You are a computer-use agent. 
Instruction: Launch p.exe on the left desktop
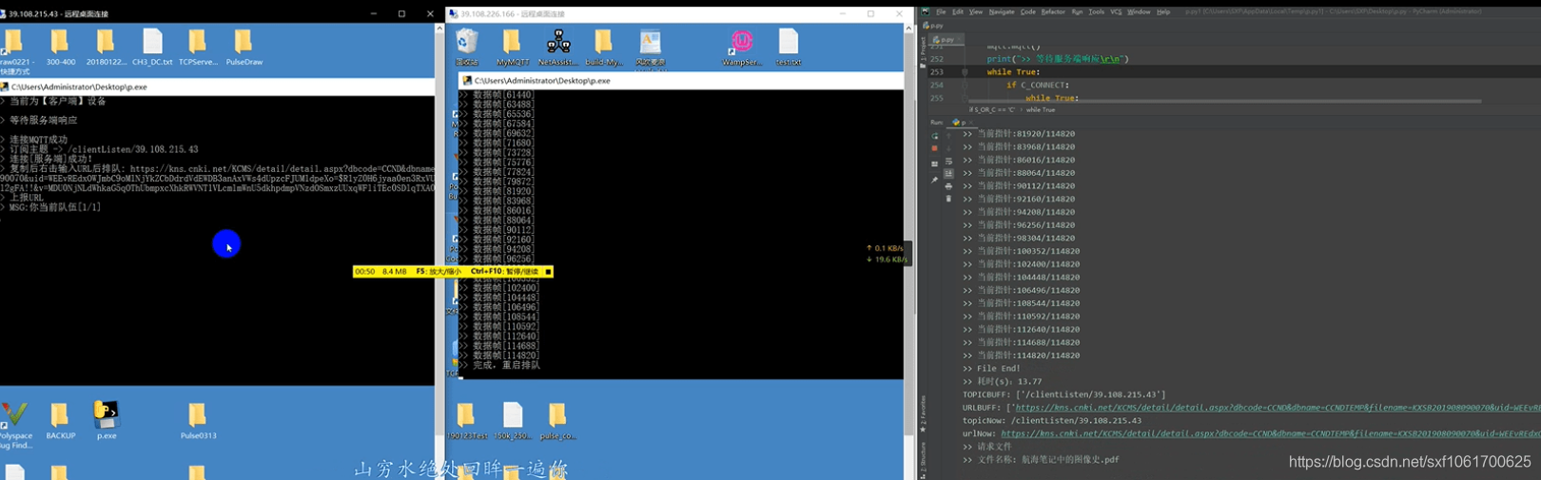pos(106,420)
